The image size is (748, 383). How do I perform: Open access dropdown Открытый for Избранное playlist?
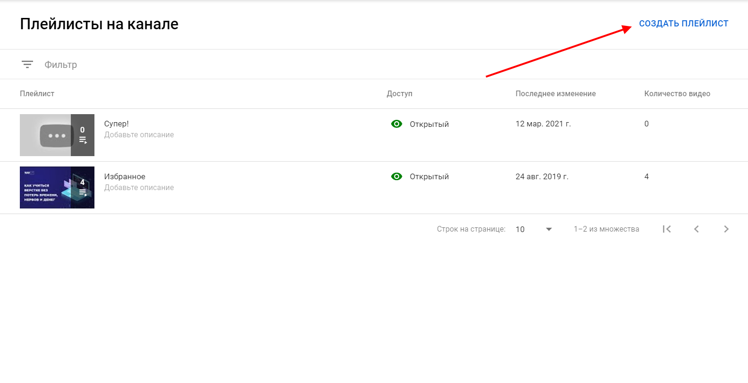coord(429,177)
